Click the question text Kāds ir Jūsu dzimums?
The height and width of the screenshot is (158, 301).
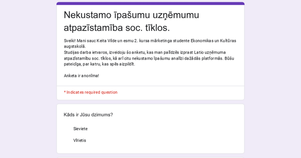88,115
